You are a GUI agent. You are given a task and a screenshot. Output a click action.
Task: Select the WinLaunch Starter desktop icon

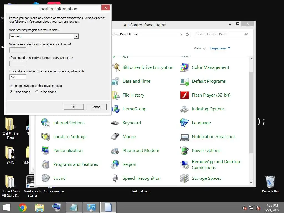point(32,186)
